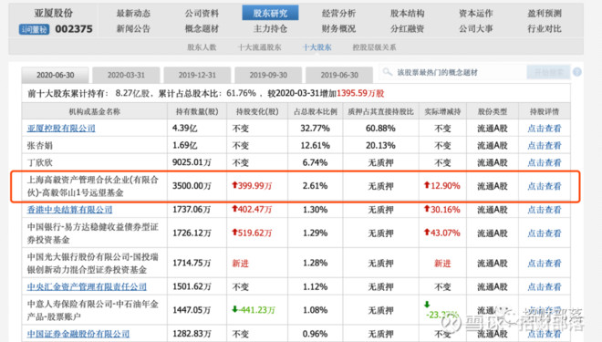Select the 2020-03-31 date tab
The width and height of the screenshot is (602, 342).
point(126,75)
